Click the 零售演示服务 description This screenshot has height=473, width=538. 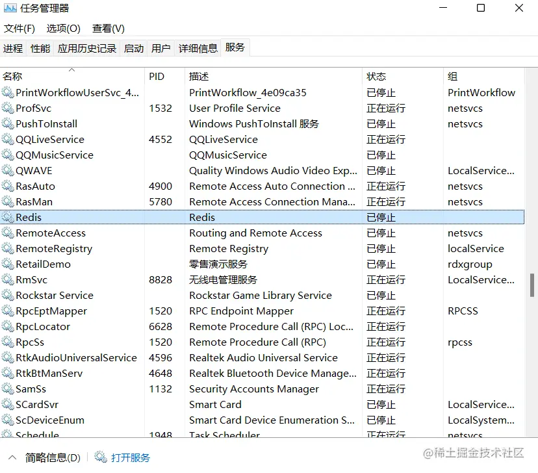pos(218,264)
